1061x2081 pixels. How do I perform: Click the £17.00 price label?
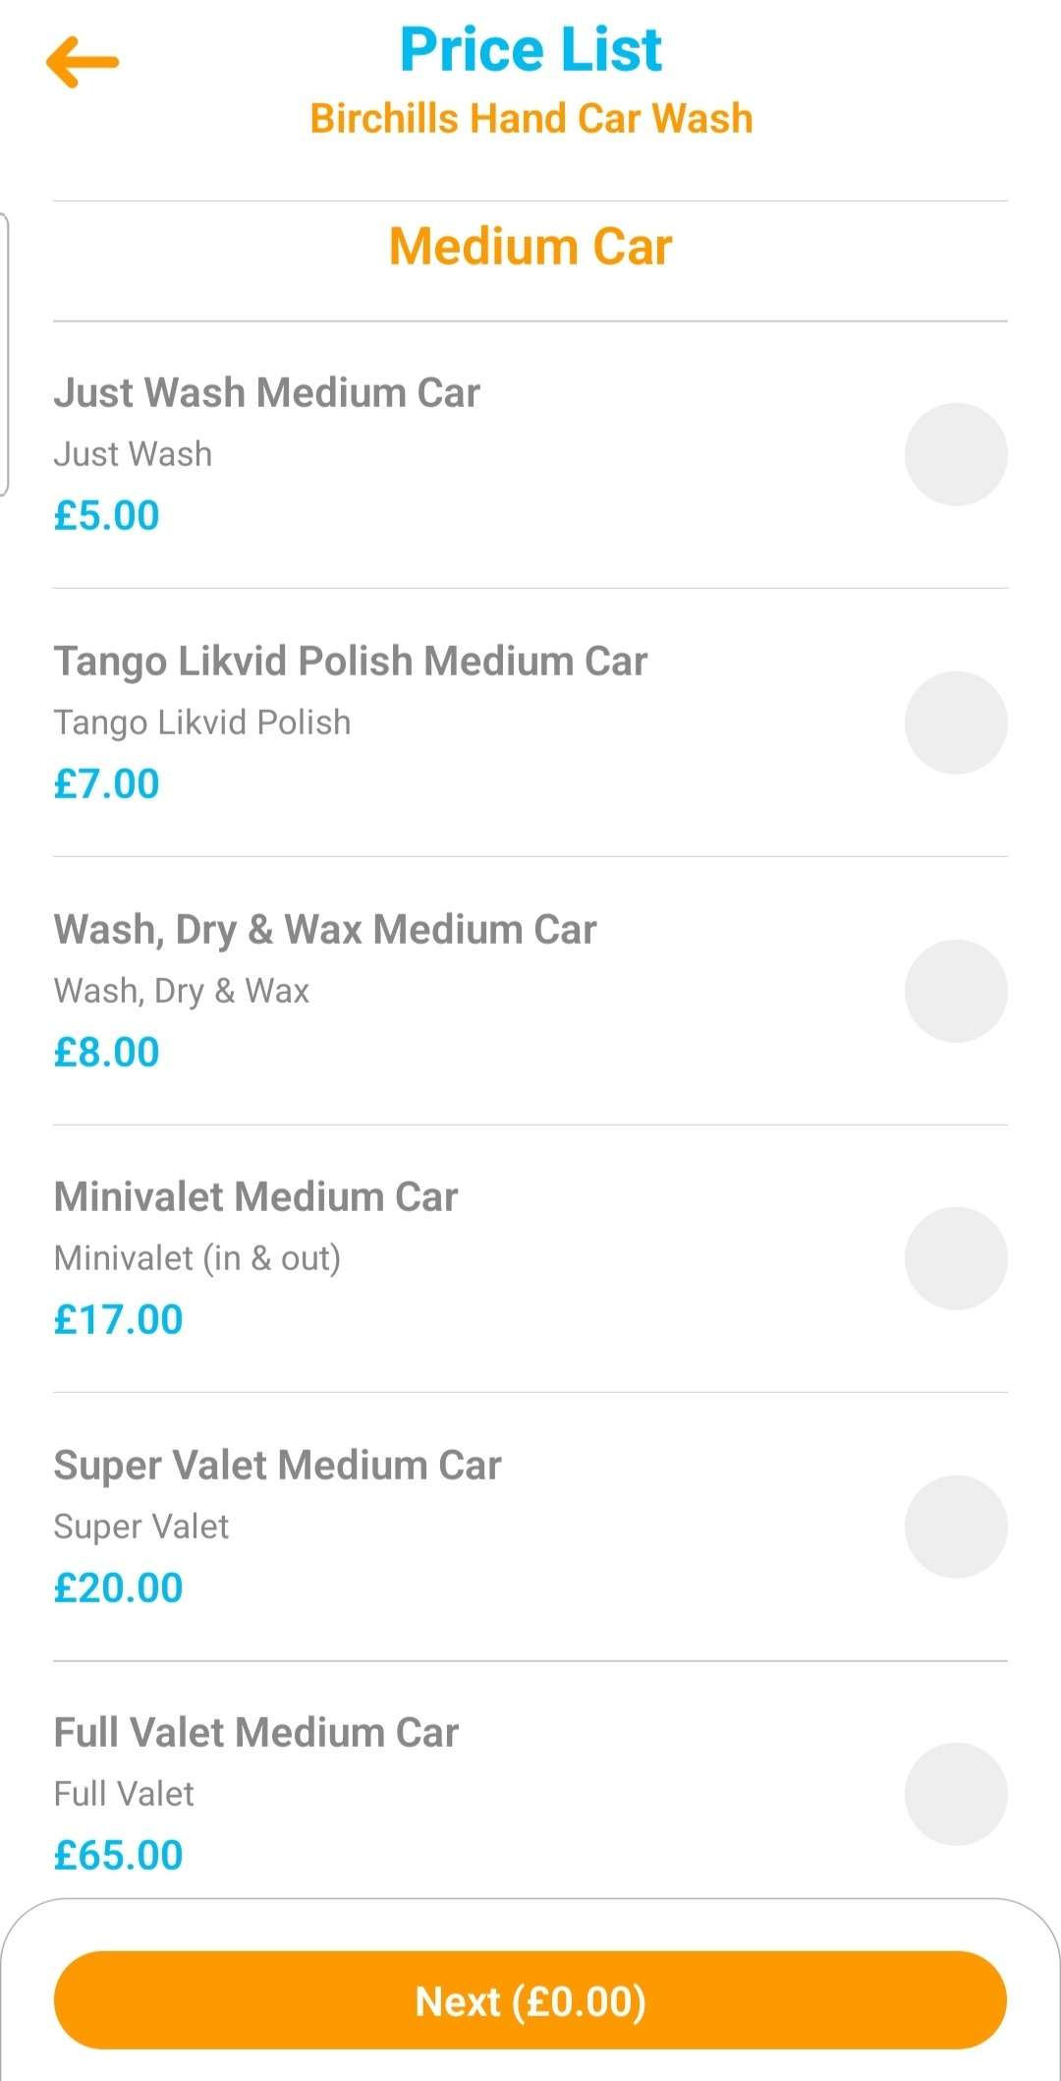pos(118,1320)
